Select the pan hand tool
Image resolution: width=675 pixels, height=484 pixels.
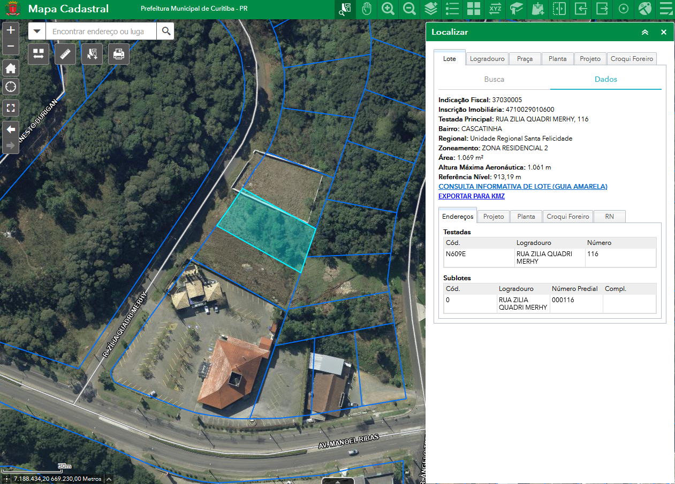(x=367, y=9)
